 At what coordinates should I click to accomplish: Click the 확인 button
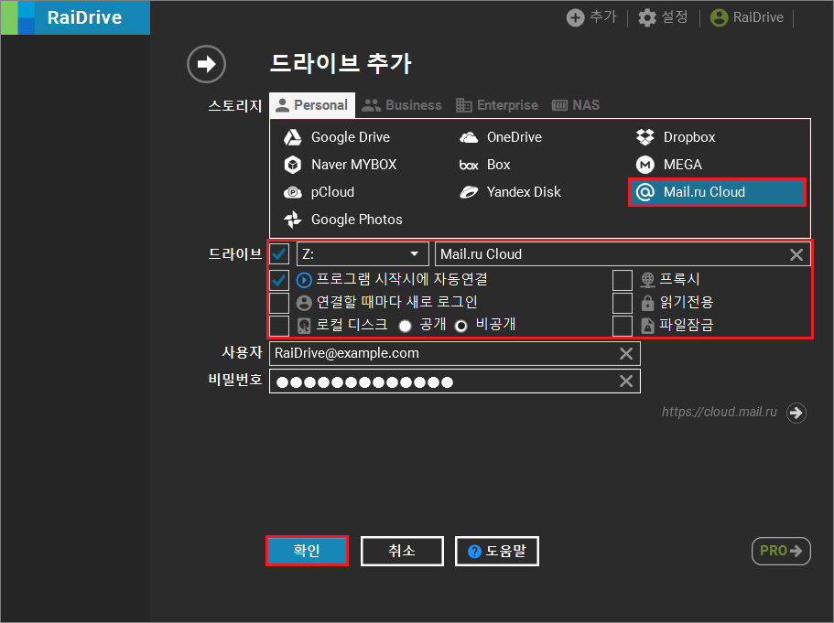pyautogui.click(x=307, y=551)
